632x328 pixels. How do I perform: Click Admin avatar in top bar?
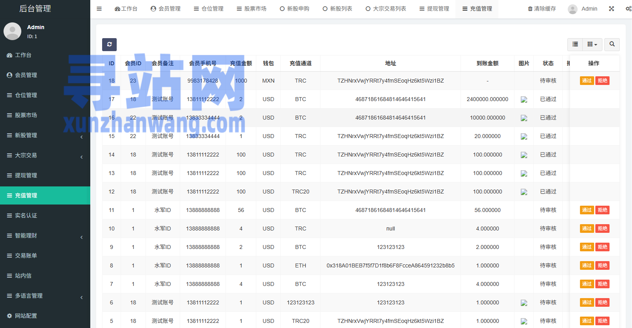click(x=573, y=9)
